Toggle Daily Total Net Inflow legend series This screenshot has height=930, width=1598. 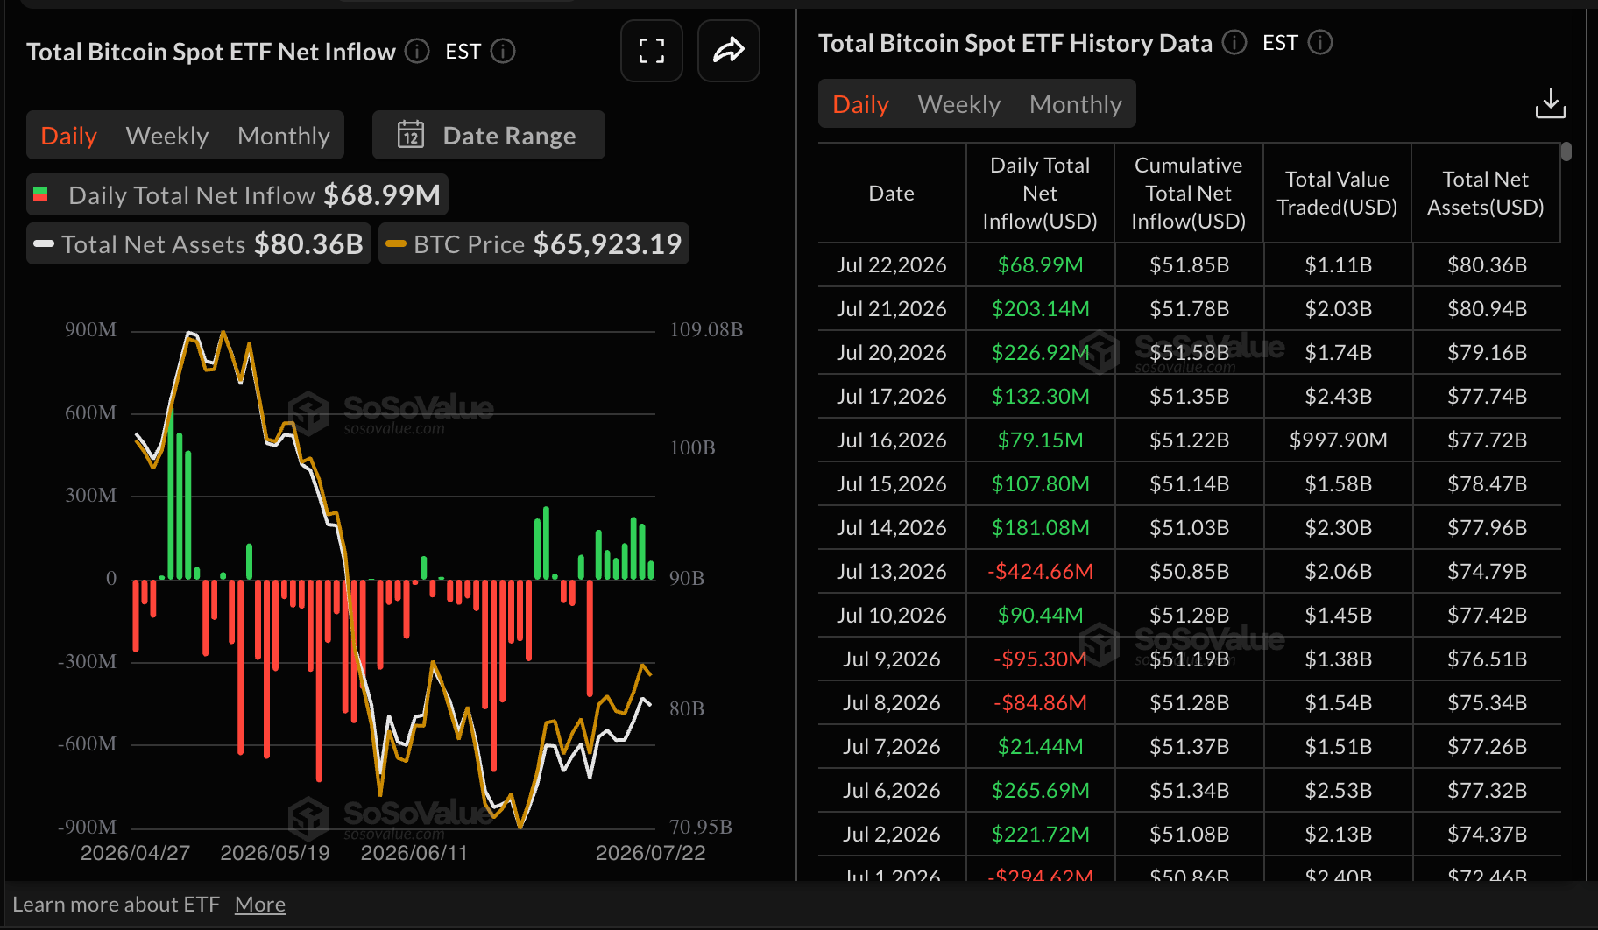[237, 194]
